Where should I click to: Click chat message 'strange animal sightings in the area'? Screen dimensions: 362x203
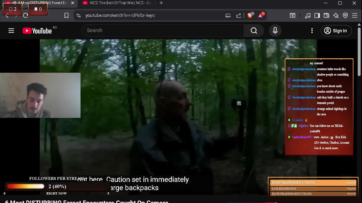coord(332,111)
